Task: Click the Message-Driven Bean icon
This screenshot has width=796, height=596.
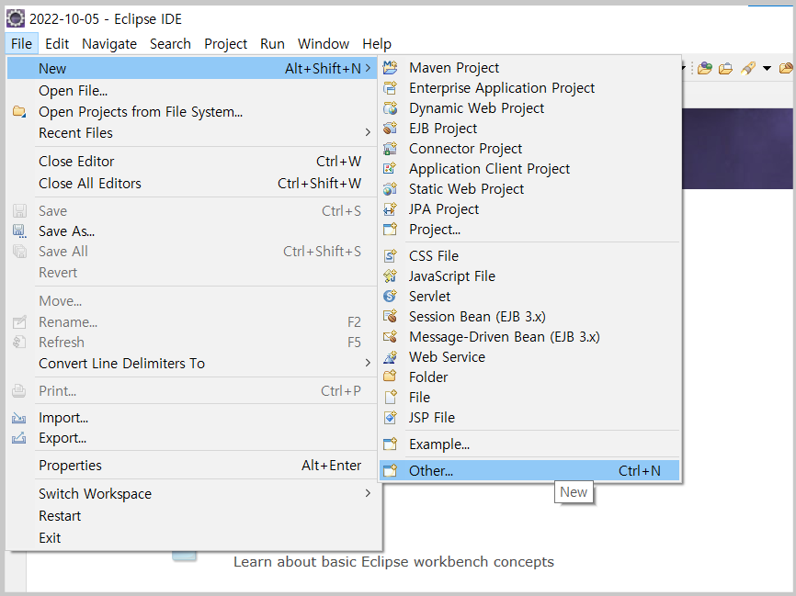Action: (x=390, y=337)
